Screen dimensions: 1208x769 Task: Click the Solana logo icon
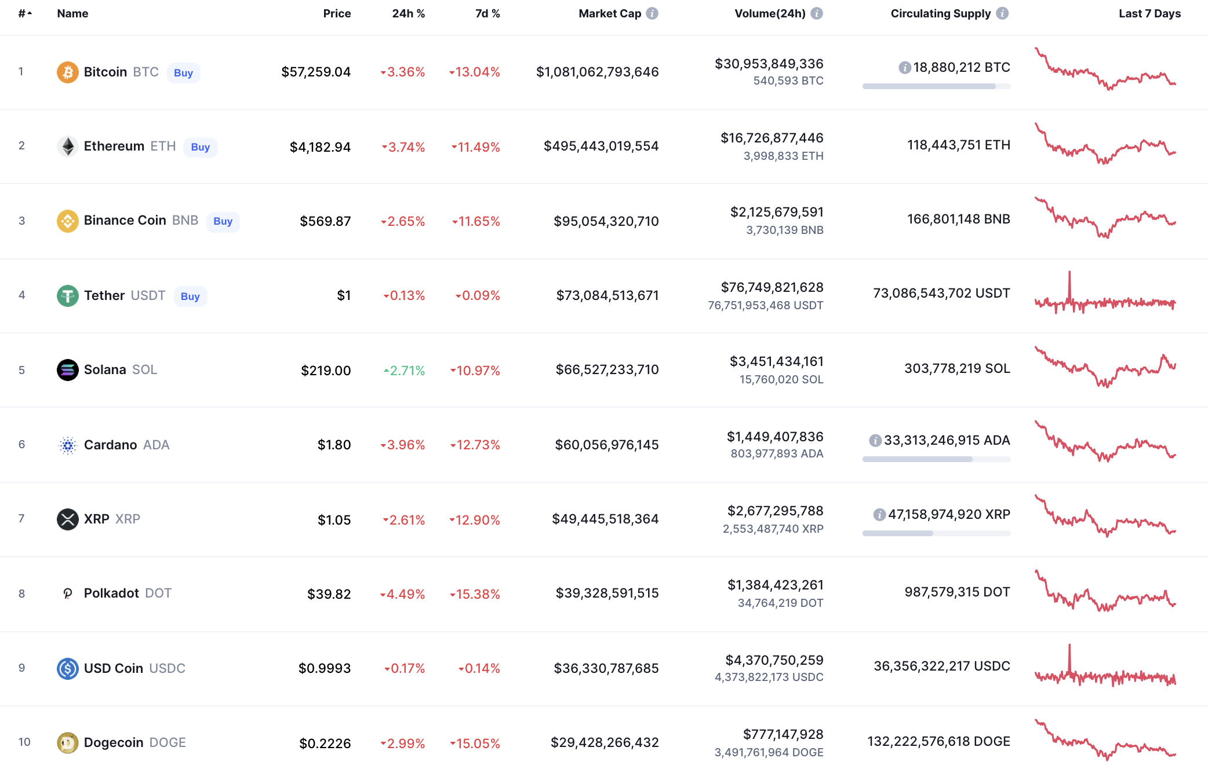point(67,370)
